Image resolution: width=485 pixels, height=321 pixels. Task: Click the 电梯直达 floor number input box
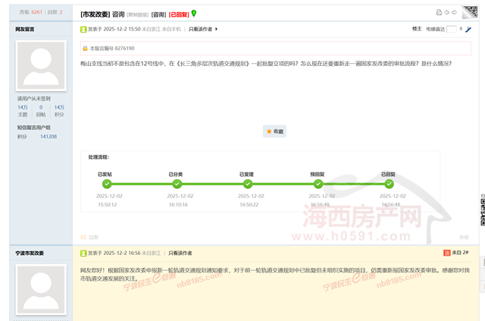coord(452,29)
